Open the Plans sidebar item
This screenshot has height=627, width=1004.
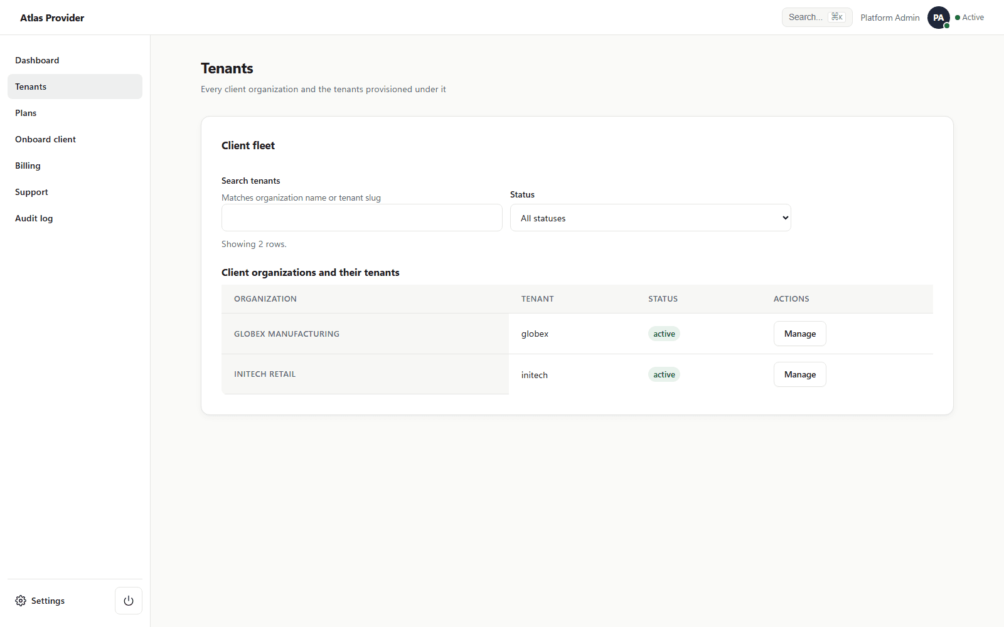[75, 113]
